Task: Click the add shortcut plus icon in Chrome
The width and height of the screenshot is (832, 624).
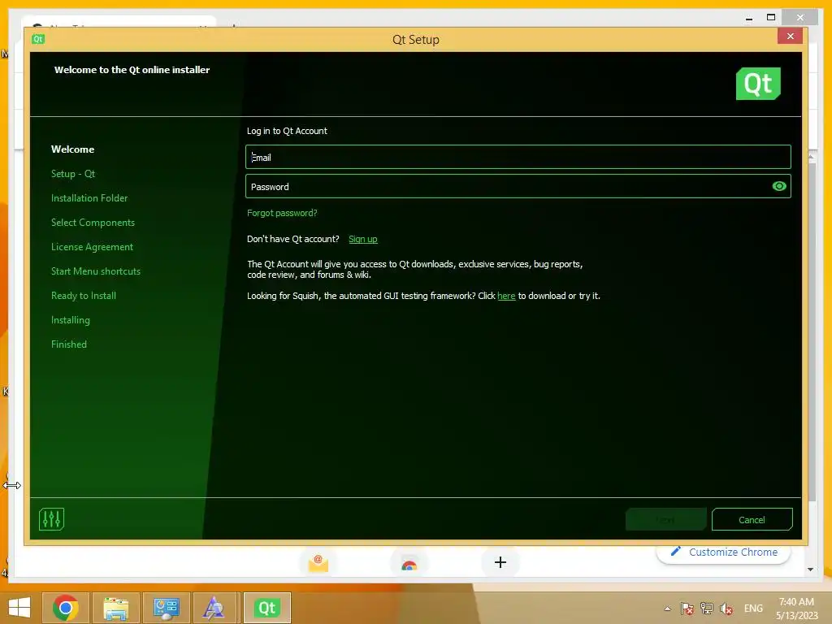Action: click(x=500, y=562)
